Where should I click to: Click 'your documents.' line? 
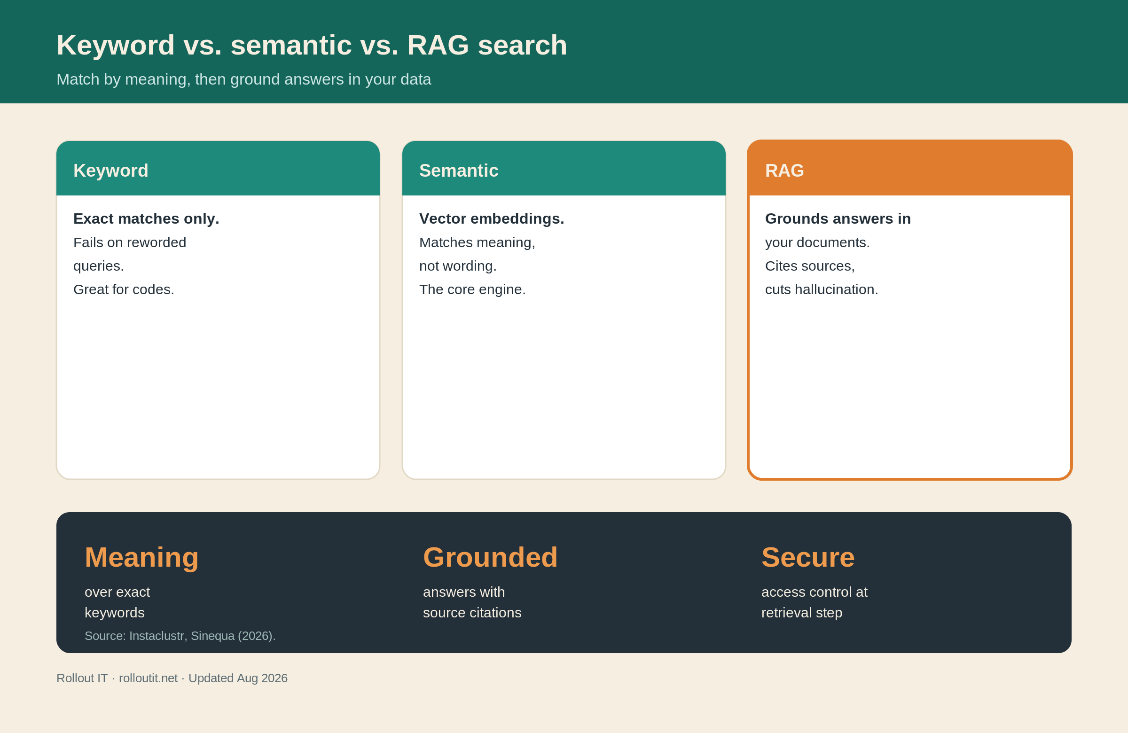click(817, 242)
